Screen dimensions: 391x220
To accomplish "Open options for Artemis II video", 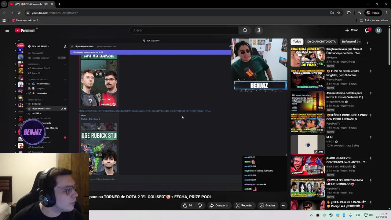I will (x=371, y=94).
